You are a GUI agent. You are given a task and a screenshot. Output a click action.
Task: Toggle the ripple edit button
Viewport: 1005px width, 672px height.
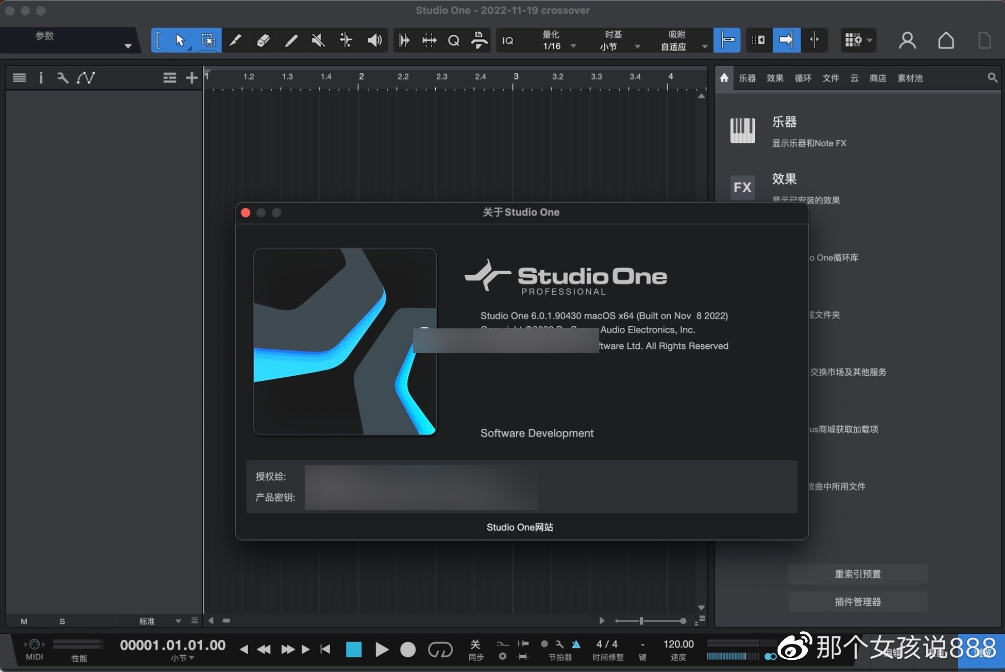pyautogui.click(x=758, y=40)
